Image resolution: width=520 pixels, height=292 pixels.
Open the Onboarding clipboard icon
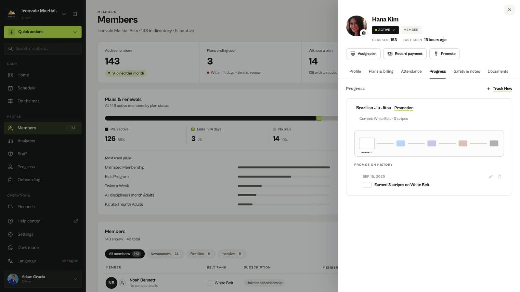10,180
